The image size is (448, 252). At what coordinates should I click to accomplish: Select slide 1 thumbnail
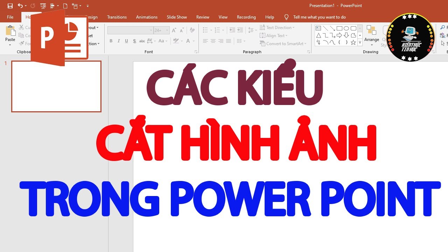pos(56,86)
